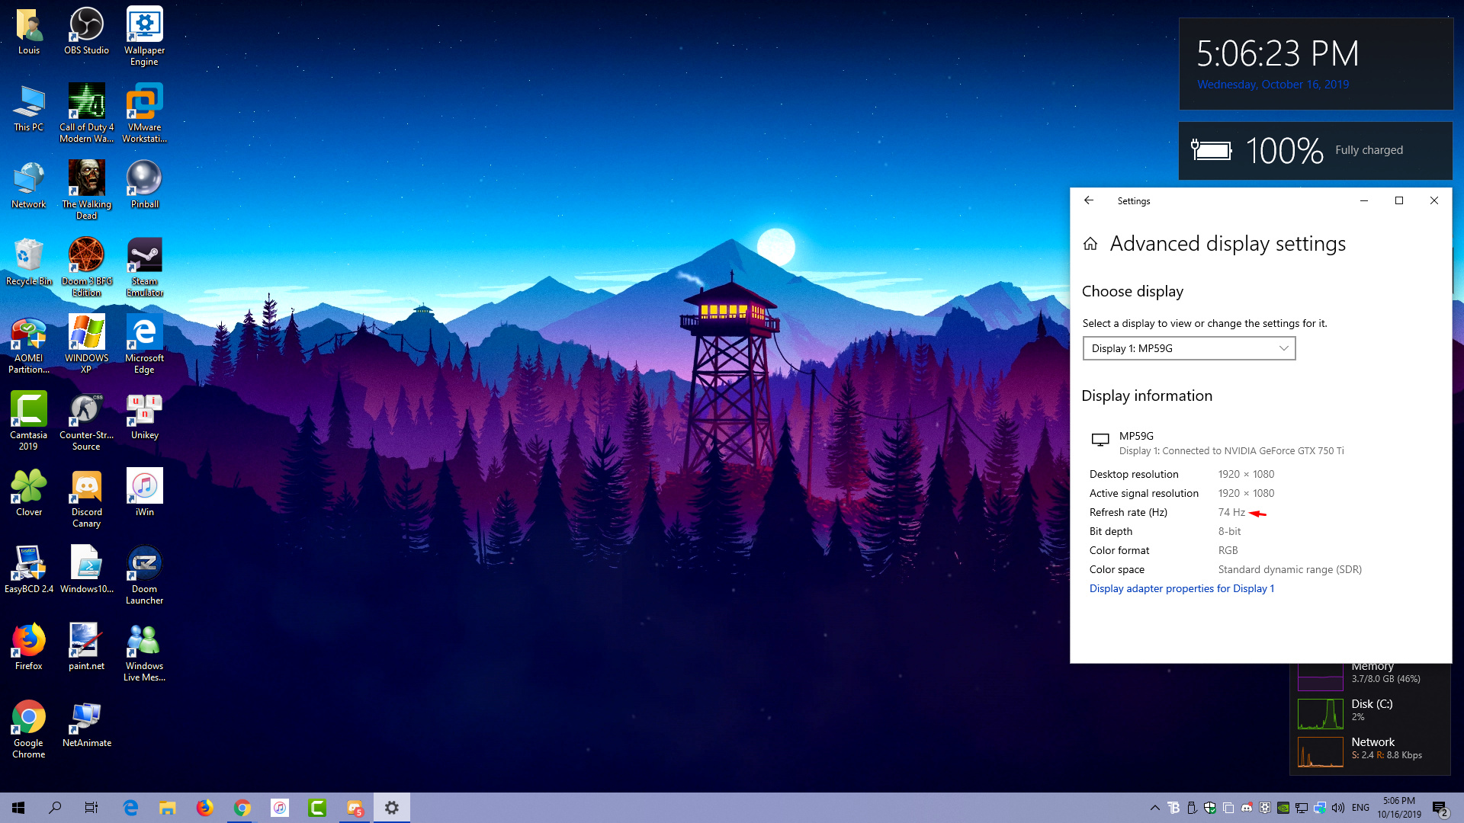Open the Action Center notifications
The height and width of the screenshot is (823, 1464).
click(1440, 808)
